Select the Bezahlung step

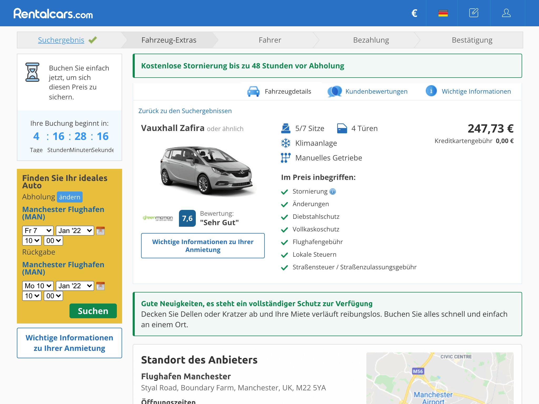(371, 40)
